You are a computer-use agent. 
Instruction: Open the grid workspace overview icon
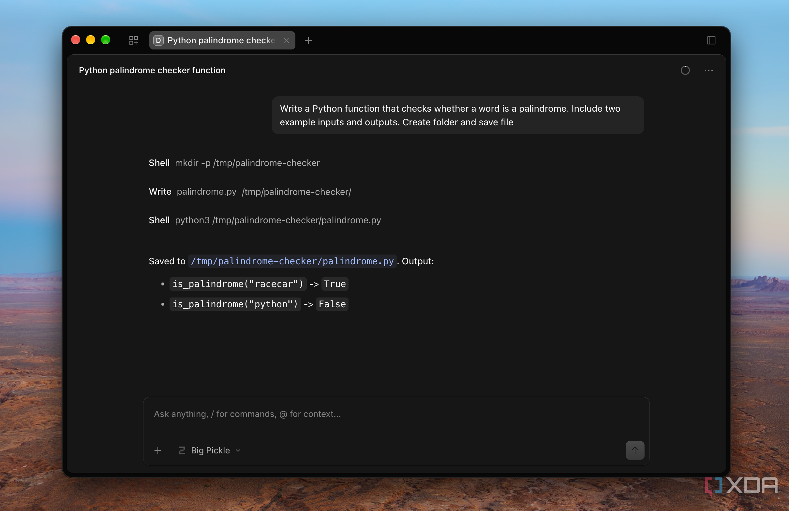coord(133,40)
